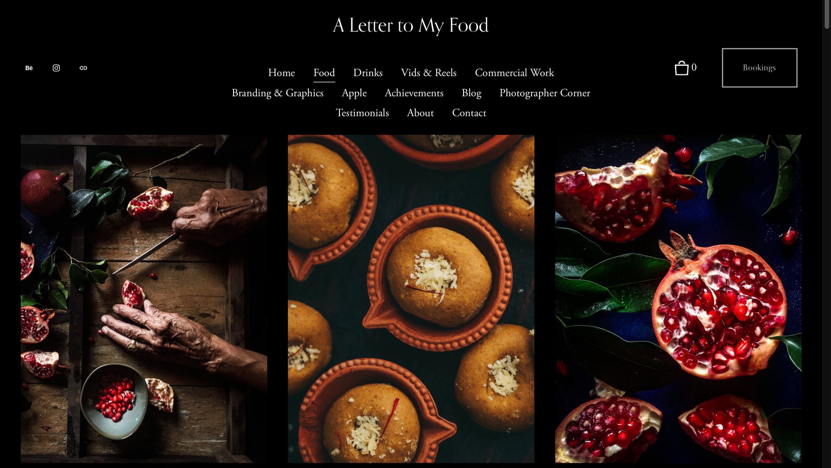Screen dimensions: 831x468
Task: Open the Drinks gallery
Action: (x=368, y=73)
